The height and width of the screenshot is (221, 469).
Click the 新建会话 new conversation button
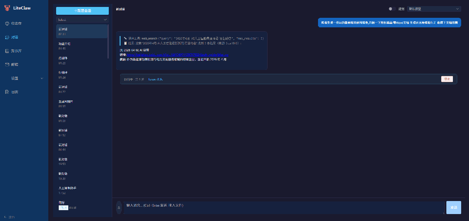point(82,11)
